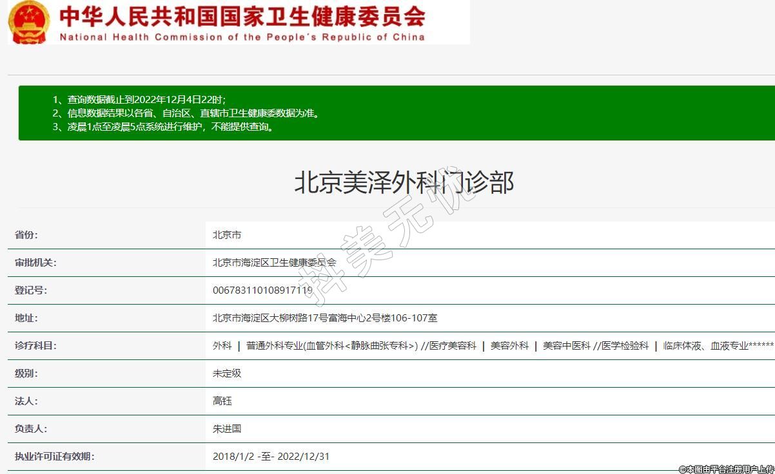This screenshot has width=775, height=474.
Task: Click the 省份 row label
Action: tap(26, 235)
